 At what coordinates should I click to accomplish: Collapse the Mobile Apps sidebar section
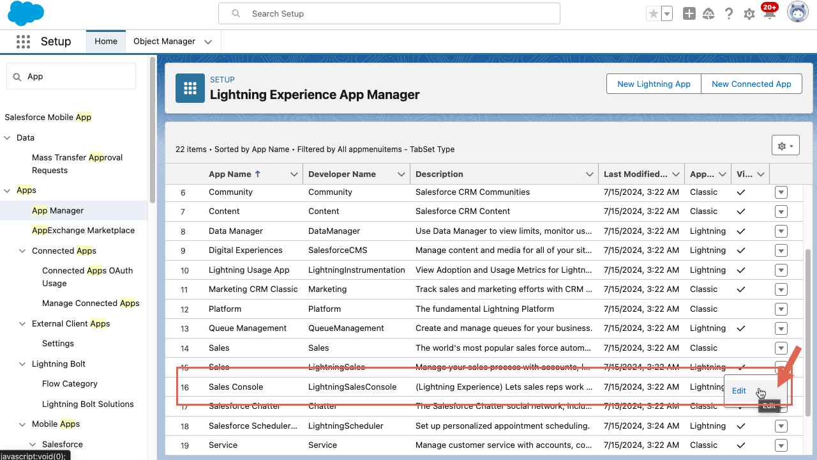(x=23, y=424)
